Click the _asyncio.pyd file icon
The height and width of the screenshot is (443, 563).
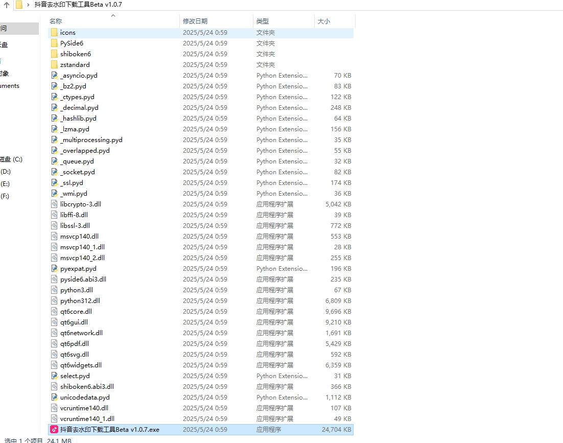point(54,76)
